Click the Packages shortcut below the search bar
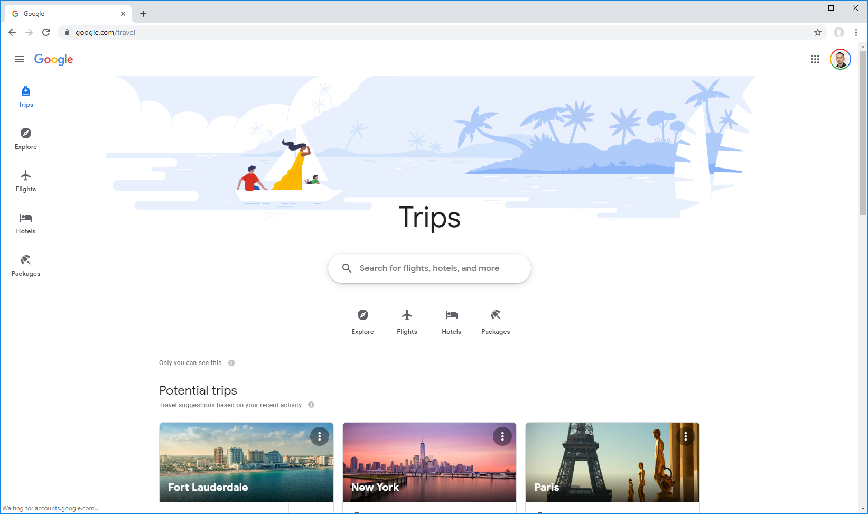 click(496, 321)
